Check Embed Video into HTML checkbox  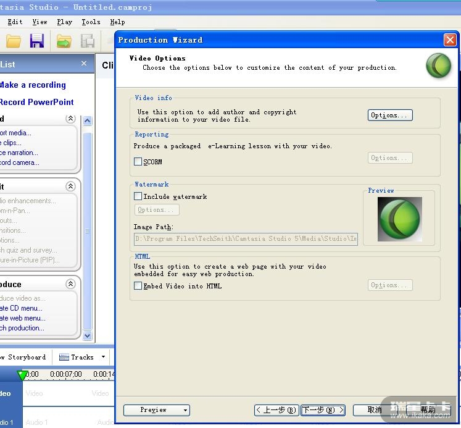coord(138,285)
